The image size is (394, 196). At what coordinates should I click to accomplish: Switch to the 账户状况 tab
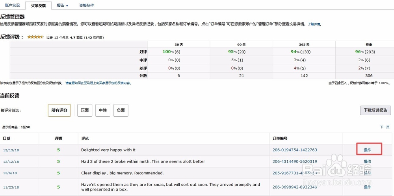click(x=12, y=5)
